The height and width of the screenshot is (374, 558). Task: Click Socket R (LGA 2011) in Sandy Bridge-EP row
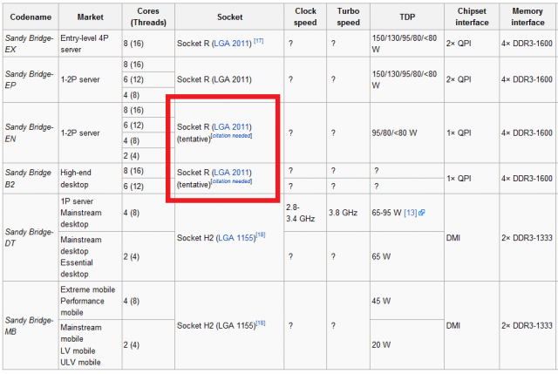229,79
